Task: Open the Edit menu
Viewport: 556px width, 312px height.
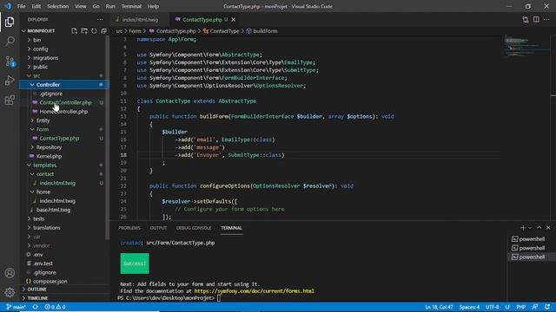Action: (36, 6)
